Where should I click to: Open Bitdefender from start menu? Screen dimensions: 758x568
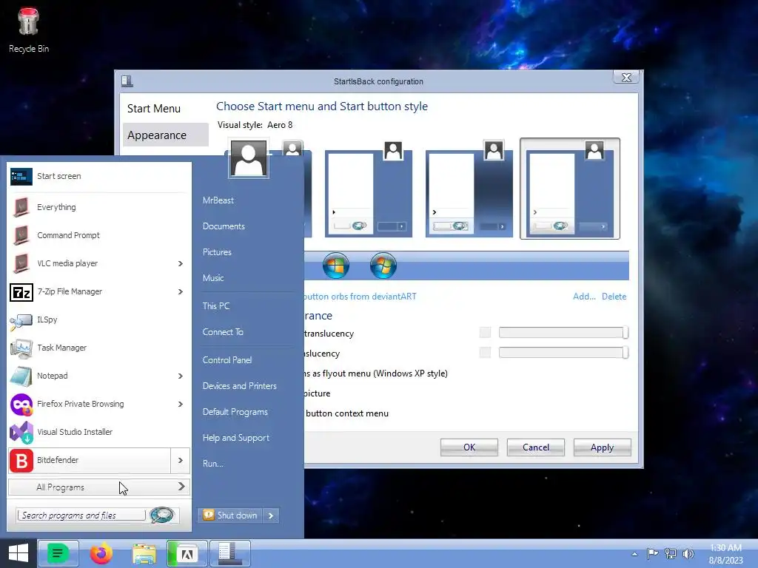click(90, 460)
